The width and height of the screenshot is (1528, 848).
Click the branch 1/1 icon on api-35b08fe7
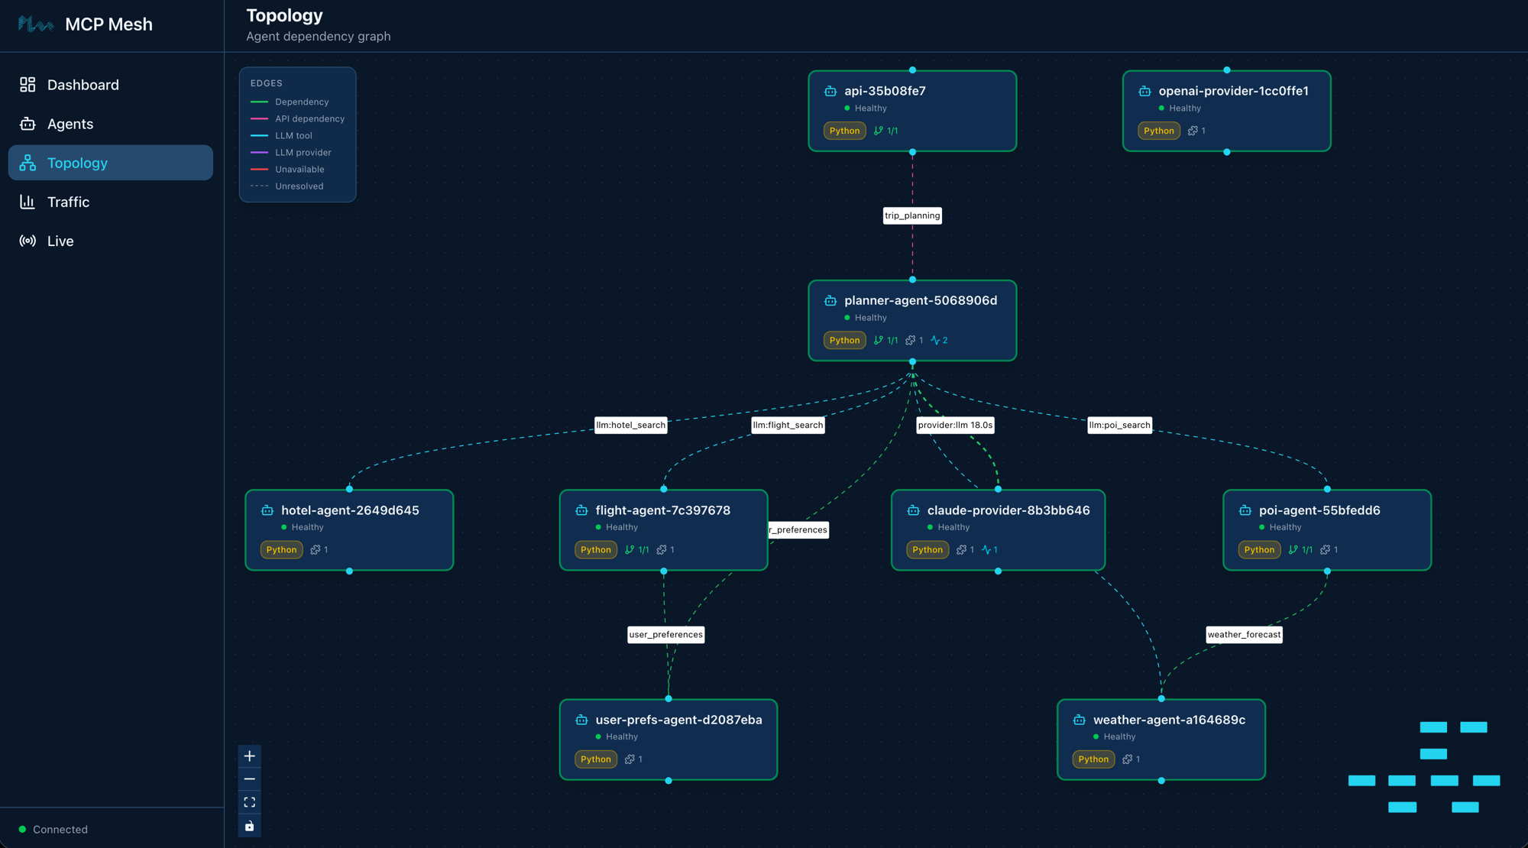pos(881,131)
